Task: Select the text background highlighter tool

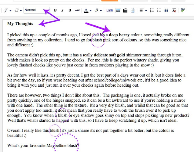Action: 96,10
